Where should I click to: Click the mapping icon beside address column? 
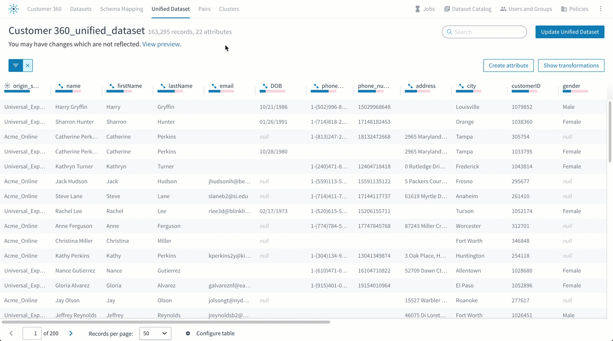[x=410, y=86]
